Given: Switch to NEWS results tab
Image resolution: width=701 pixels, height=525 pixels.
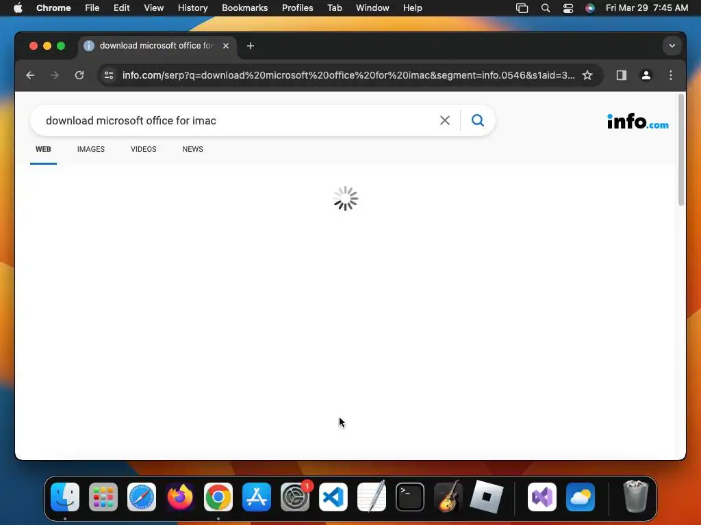Looking at the screenshot, I should coord(192,149).
